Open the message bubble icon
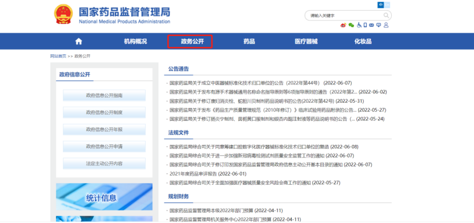This screenshot has width=474, height=223. [x=379, y=25]
